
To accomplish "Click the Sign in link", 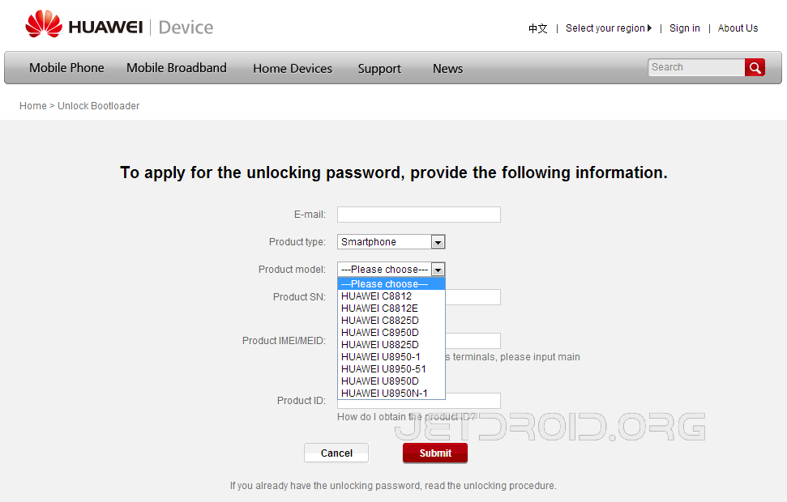I will click(x=685, y=28).
